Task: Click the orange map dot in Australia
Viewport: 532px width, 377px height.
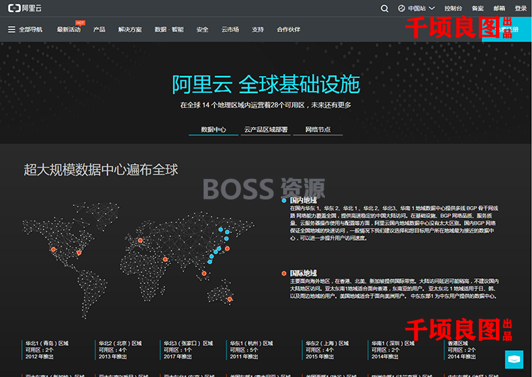Action: 230,299
